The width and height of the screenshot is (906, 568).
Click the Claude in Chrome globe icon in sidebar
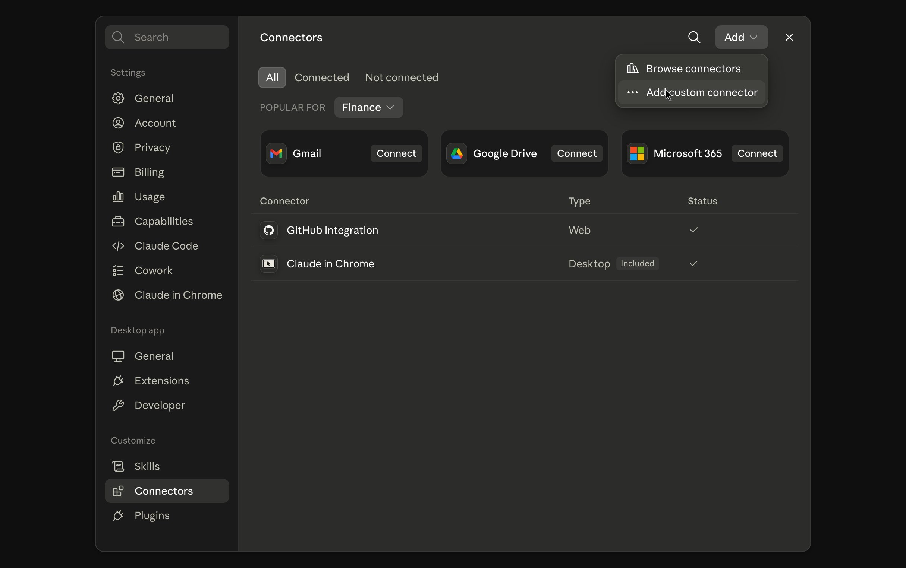pyautogui.click(x=118, y=295)
